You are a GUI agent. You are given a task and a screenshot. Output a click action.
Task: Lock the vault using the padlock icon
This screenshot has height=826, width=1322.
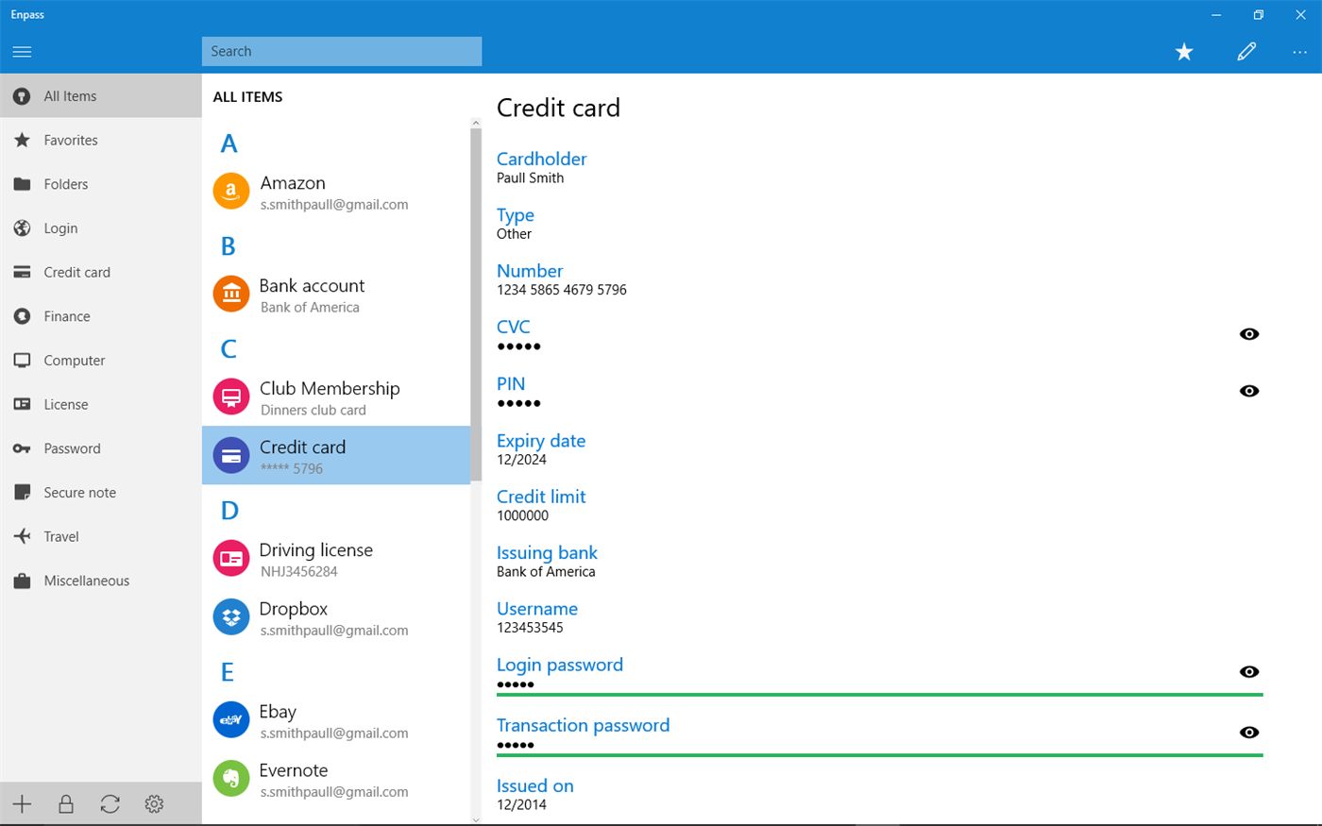coord(65,803)
